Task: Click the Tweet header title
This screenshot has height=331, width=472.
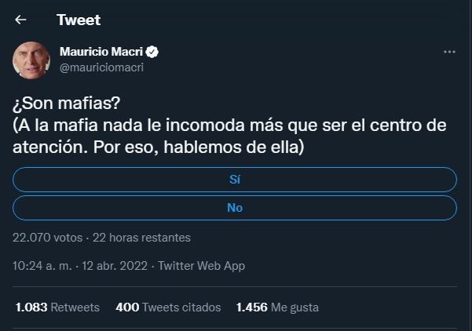Action: click(79, 20)
